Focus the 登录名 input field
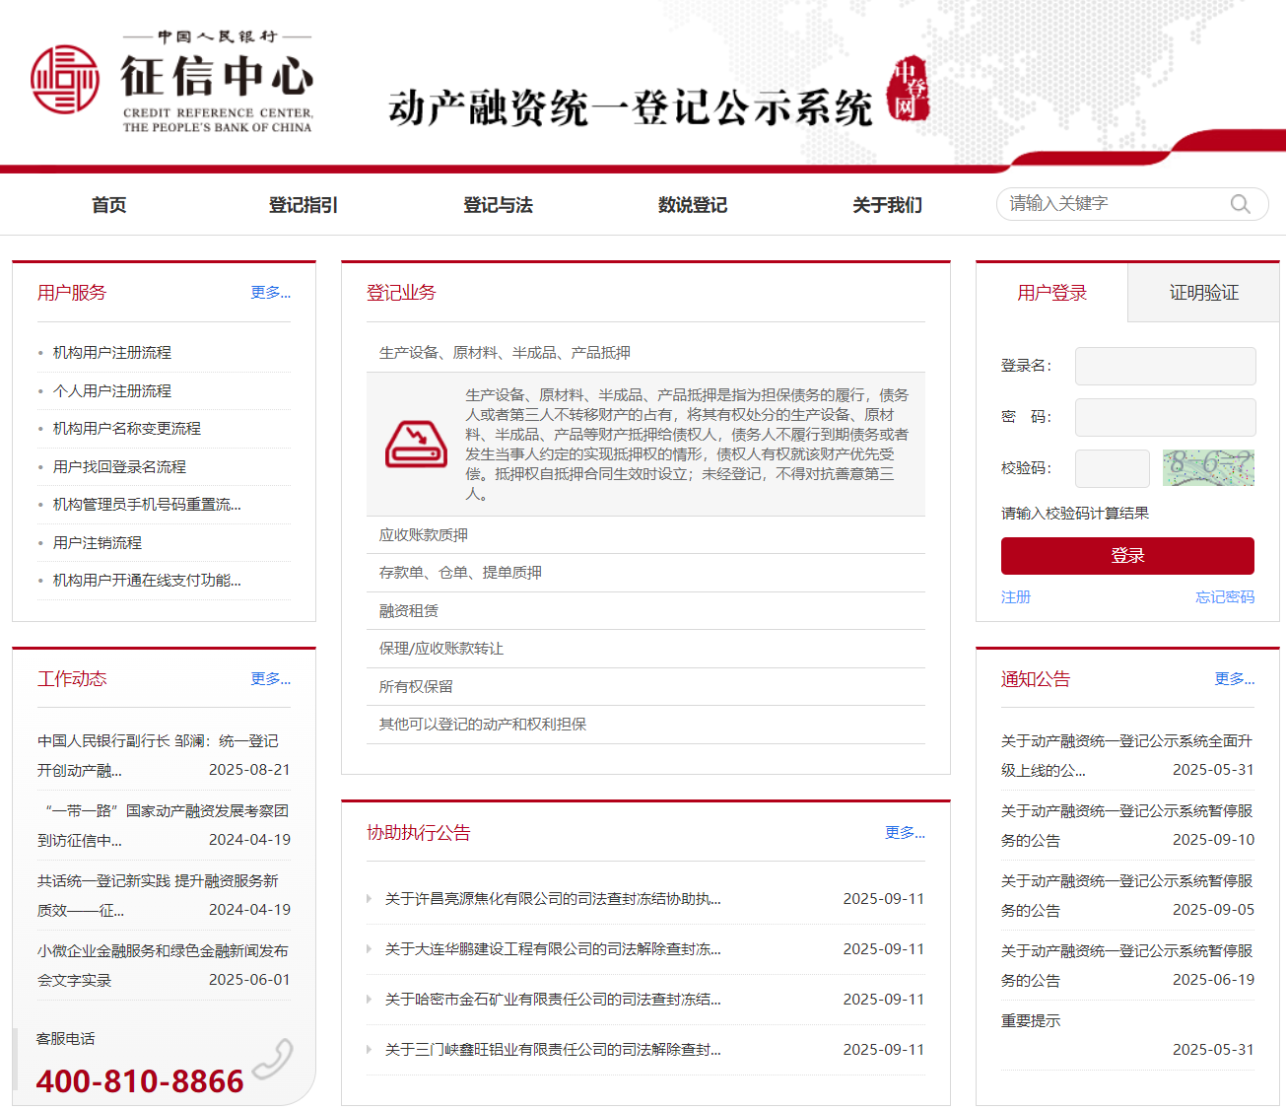This screenshot has height=1110, width=1286. pyautogui.click(x=1165, y=366)
